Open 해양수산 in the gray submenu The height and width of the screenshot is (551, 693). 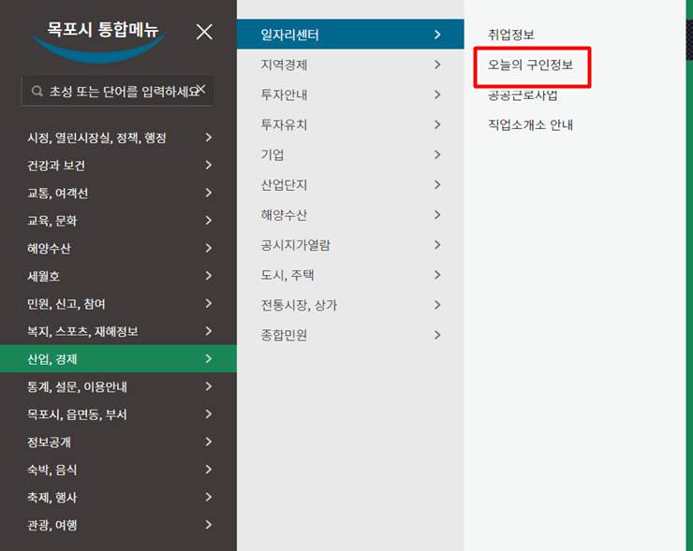pos(350,215)
